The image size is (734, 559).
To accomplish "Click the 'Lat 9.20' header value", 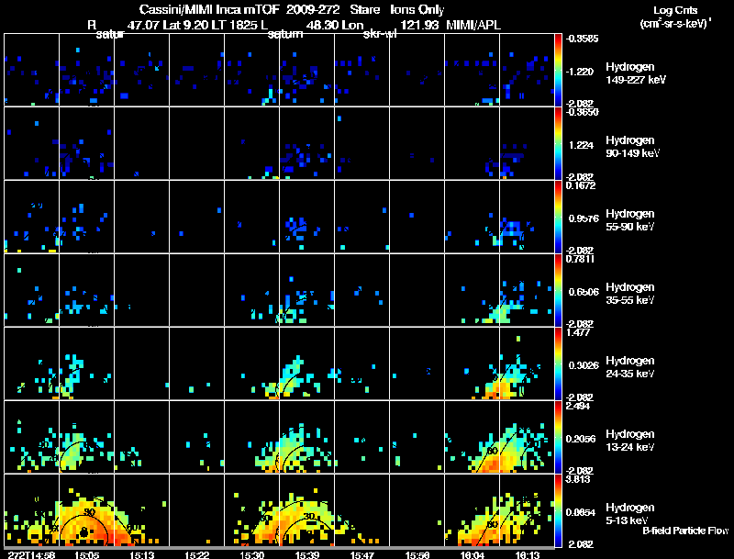I will click(186, 25).
